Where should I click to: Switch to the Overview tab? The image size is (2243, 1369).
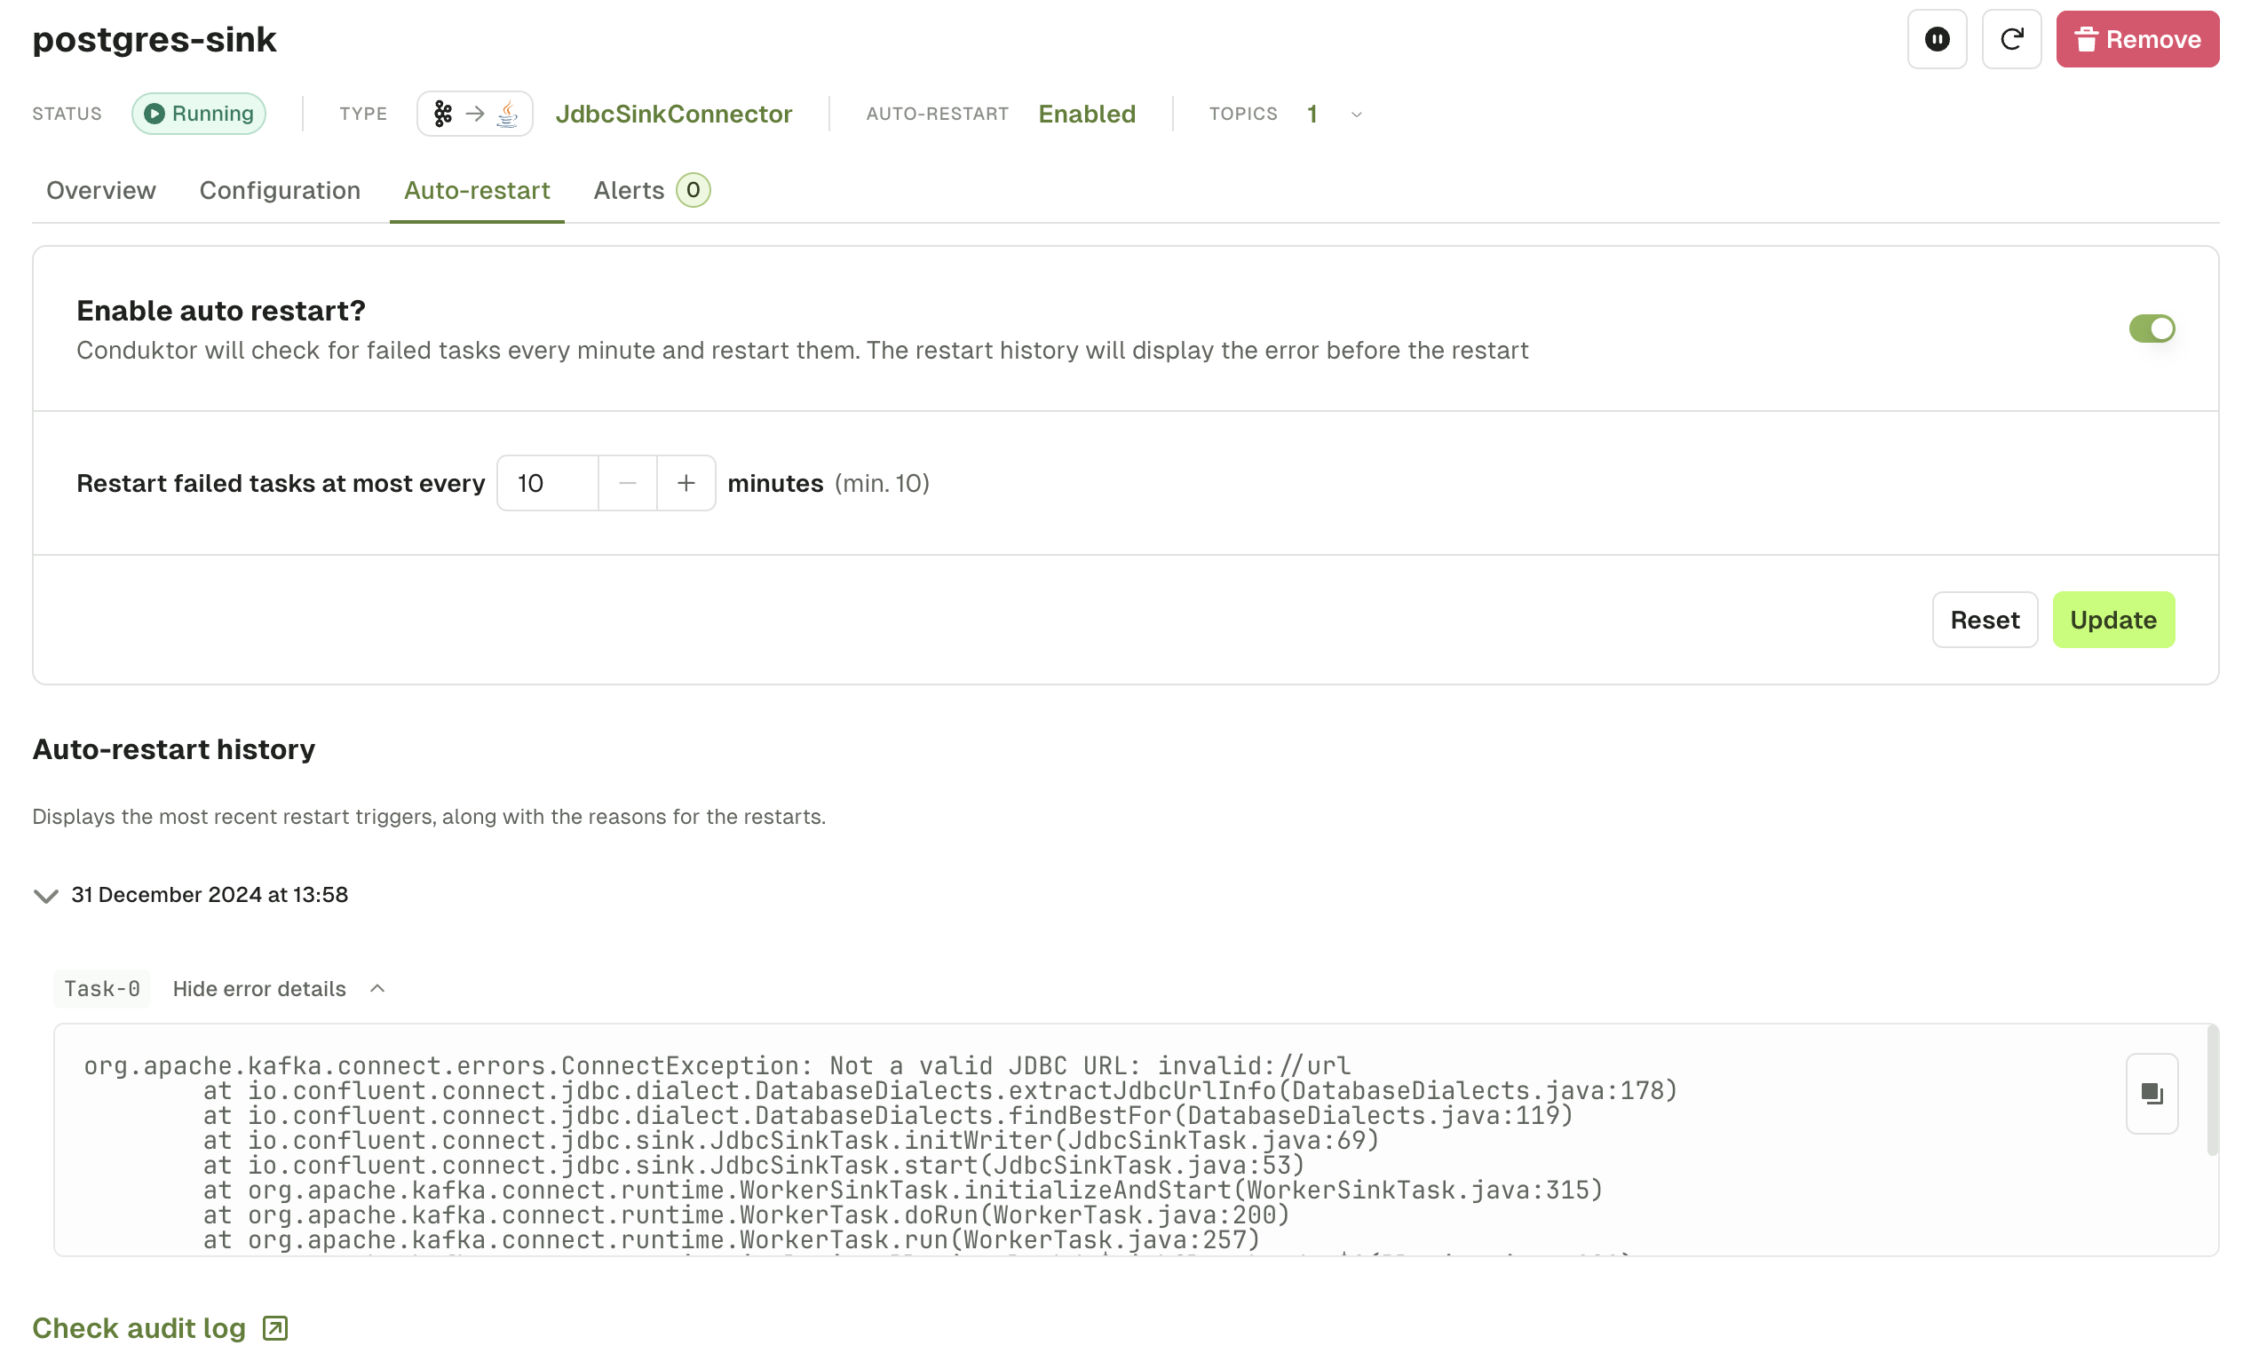point(101,191)
